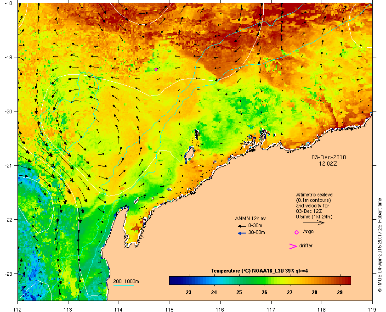Click the latitude axis label -18

pos(8,3)
